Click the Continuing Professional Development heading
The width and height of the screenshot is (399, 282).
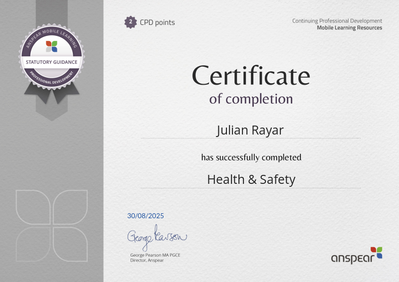point(337,21)
